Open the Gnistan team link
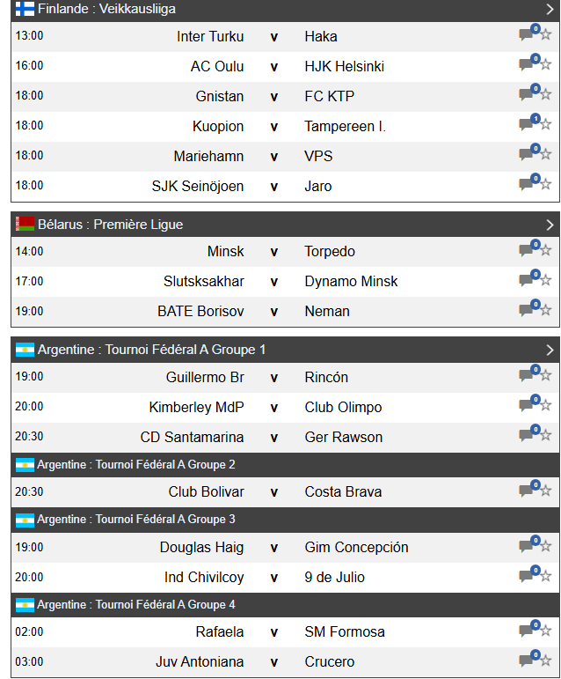 tap(220, 97)
